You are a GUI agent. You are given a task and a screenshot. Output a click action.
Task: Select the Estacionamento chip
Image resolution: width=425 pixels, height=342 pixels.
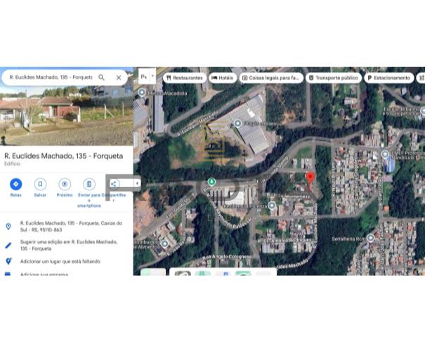click(x=389, y=78)
